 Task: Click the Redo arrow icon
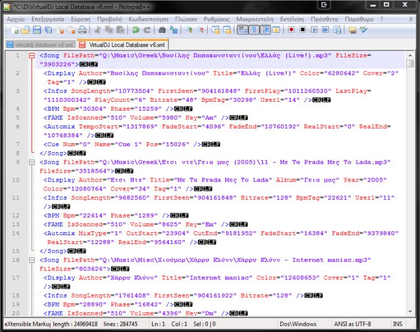[147, 30]
